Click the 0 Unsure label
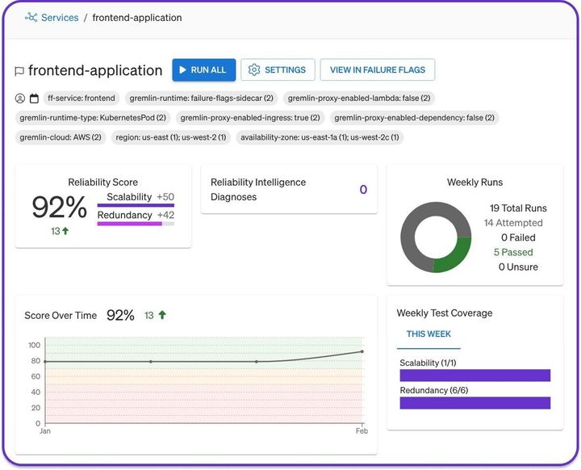The image size is (581, 470). pyautogui.click(x=518, y=266)
